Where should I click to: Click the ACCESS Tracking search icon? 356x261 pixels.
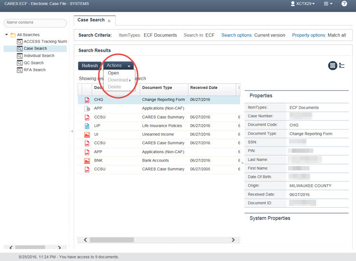[19, 42]
